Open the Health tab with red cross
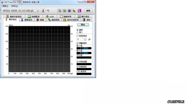 pos(40,20)
